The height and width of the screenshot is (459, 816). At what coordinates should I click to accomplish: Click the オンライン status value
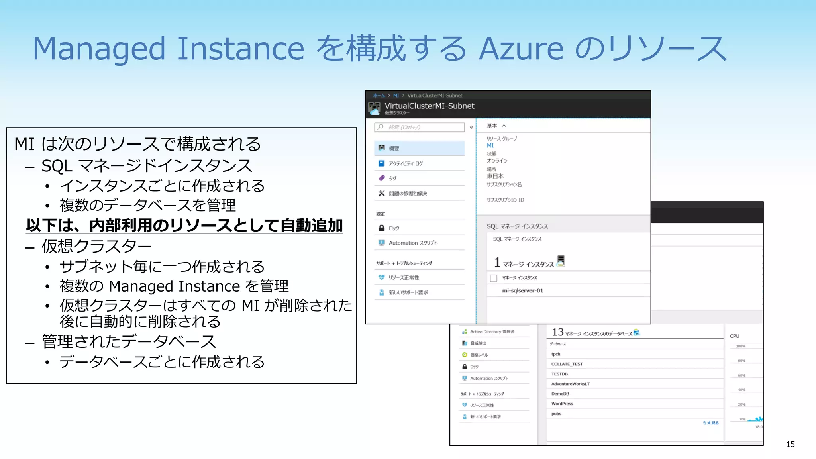click(497, 161)
